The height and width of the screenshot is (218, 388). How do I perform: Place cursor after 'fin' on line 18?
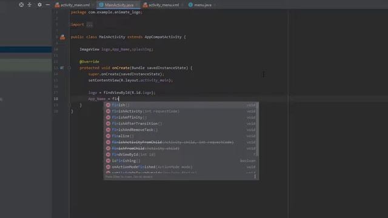(x=119, y=99)
